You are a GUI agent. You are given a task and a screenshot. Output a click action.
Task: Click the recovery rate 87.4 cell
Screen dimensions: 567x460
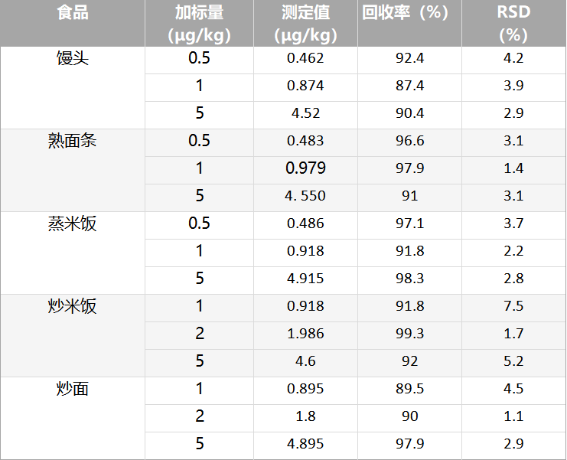[409, 86]
